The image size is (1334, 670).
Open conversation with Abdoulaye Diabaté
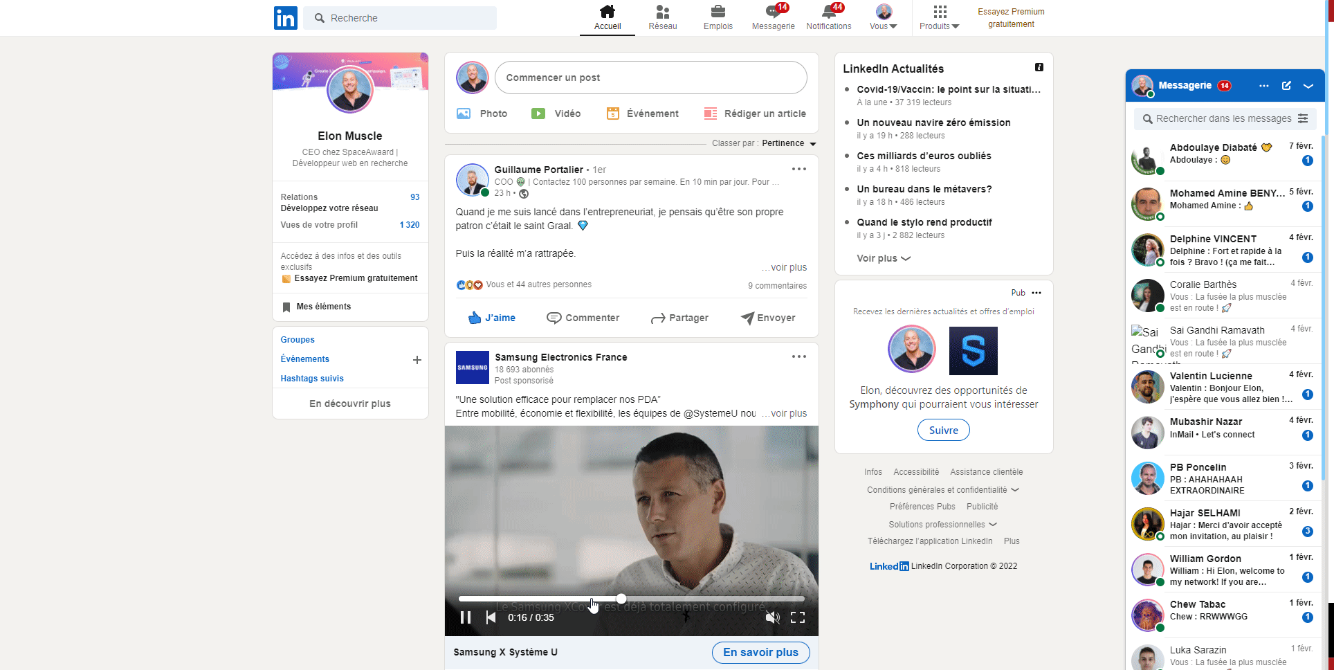(1223, 158)
